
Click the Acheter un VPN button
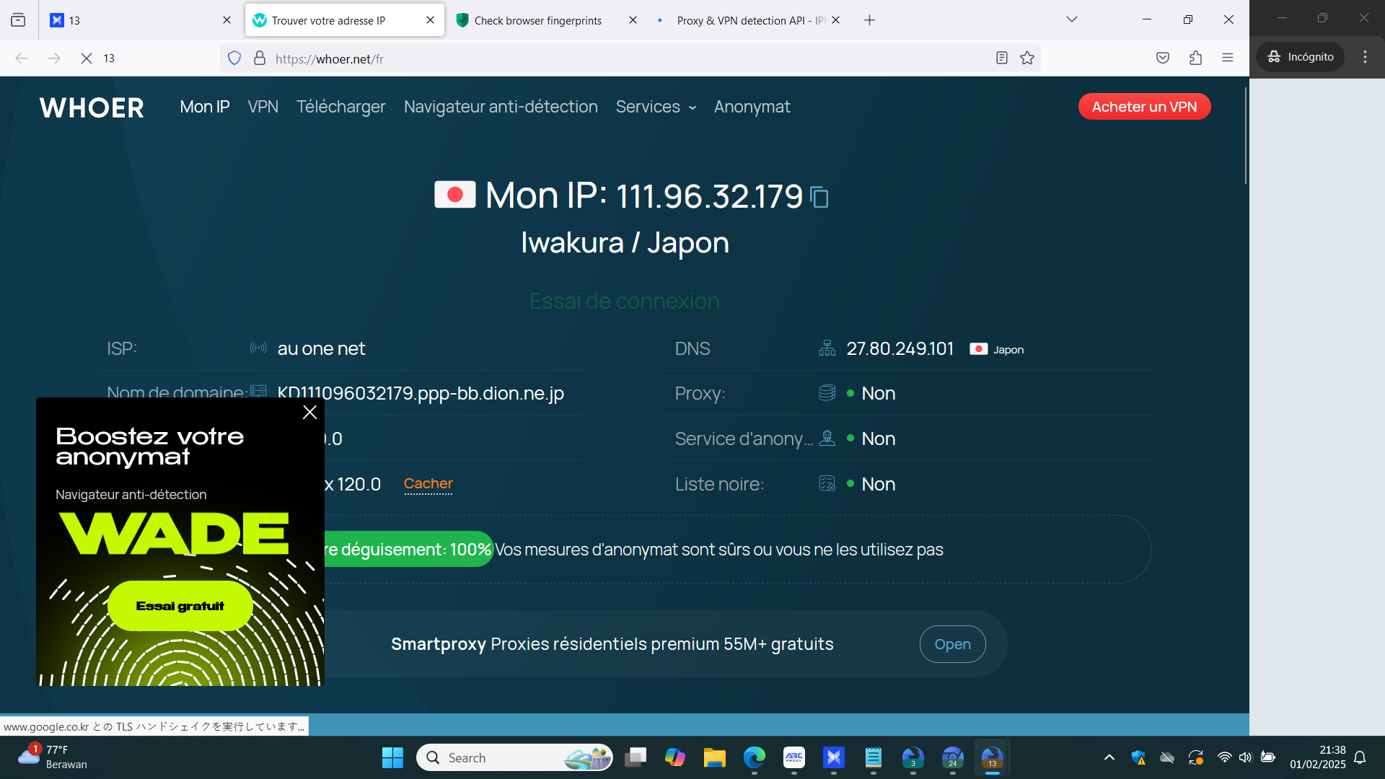click(1144, 107)
